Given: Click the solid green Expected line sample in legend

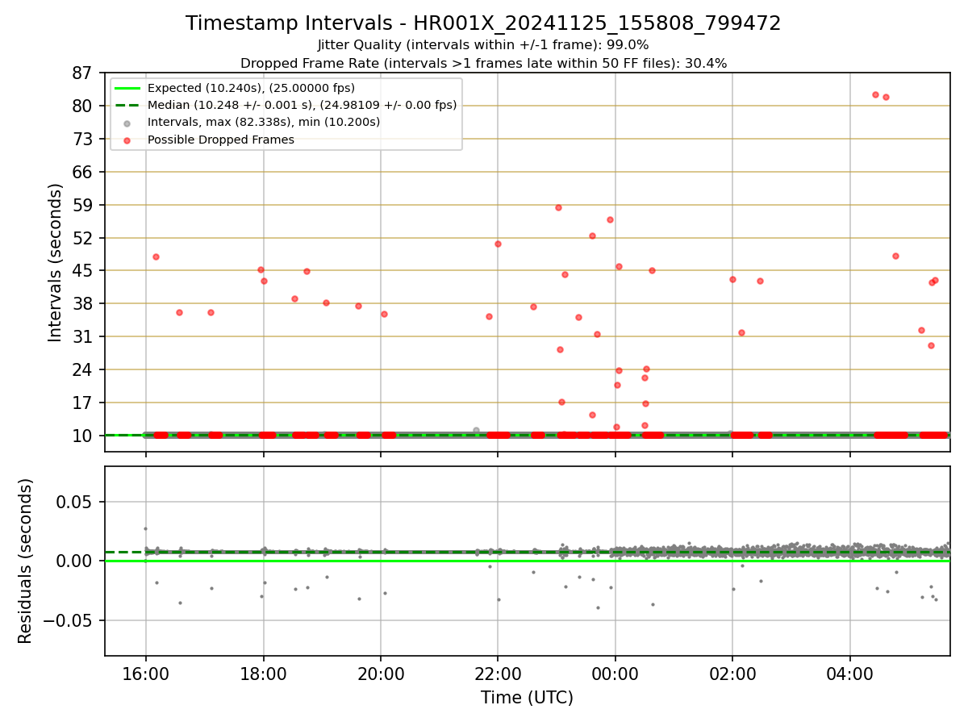Looking at the screenshot, I should (127, 88).
